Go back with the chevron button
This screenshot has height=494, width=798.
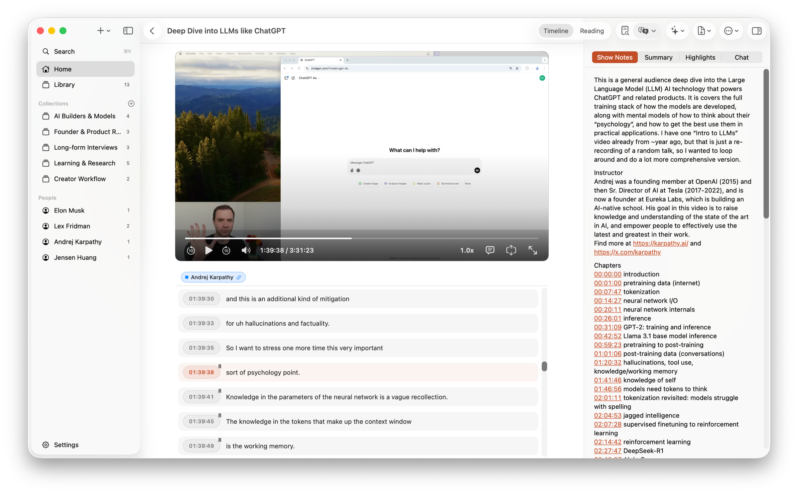152,31
